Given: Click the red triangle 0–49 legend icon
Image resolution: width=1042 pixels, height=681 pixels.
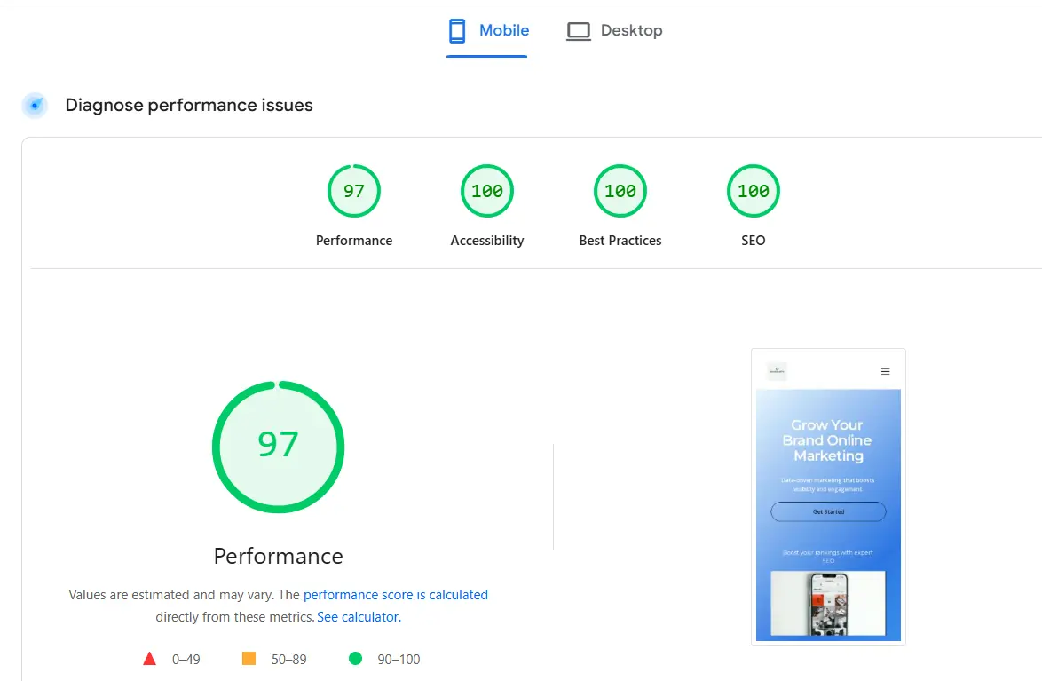Looking at the screenshot, I should click(149, 658).
